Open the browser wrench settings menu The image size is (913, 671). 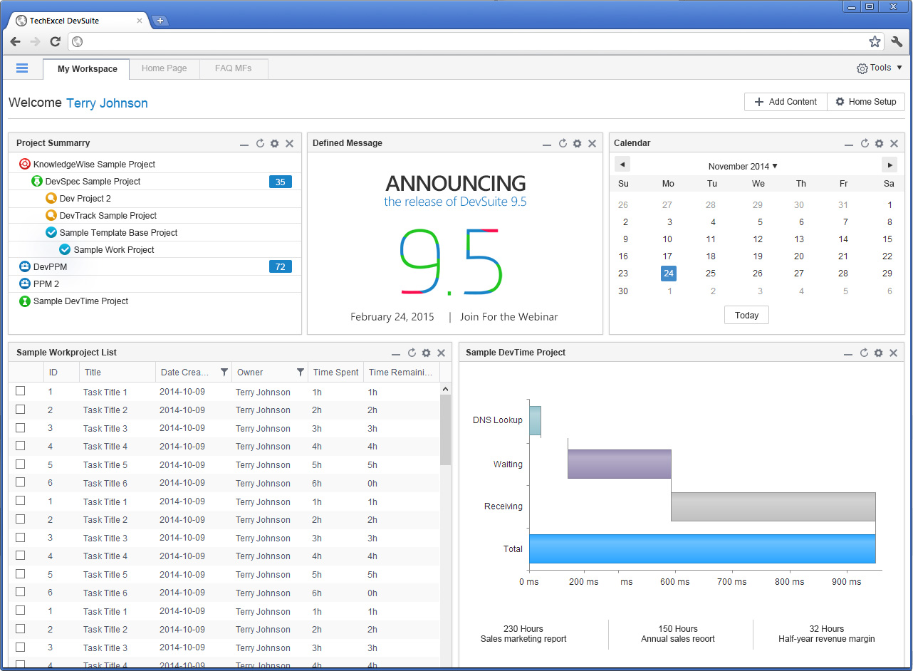tap(897, 42)
